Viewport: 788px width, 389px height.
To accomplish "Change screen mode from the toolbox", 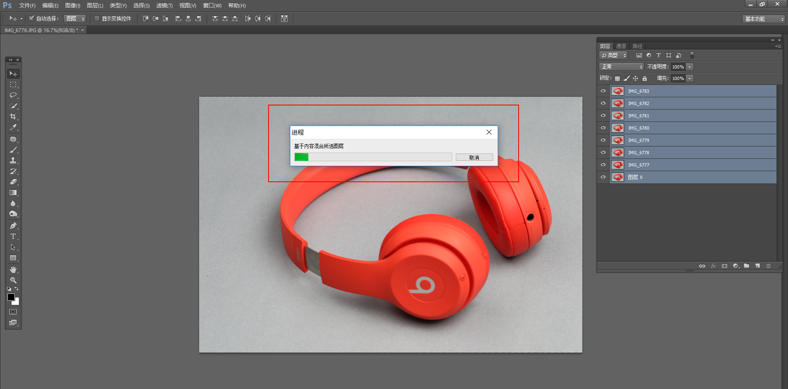I will [13, 323].
